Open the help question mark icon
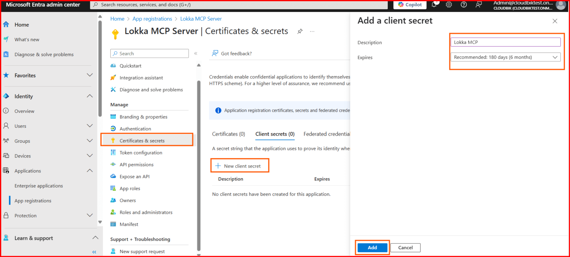 (x=463, y=5)
